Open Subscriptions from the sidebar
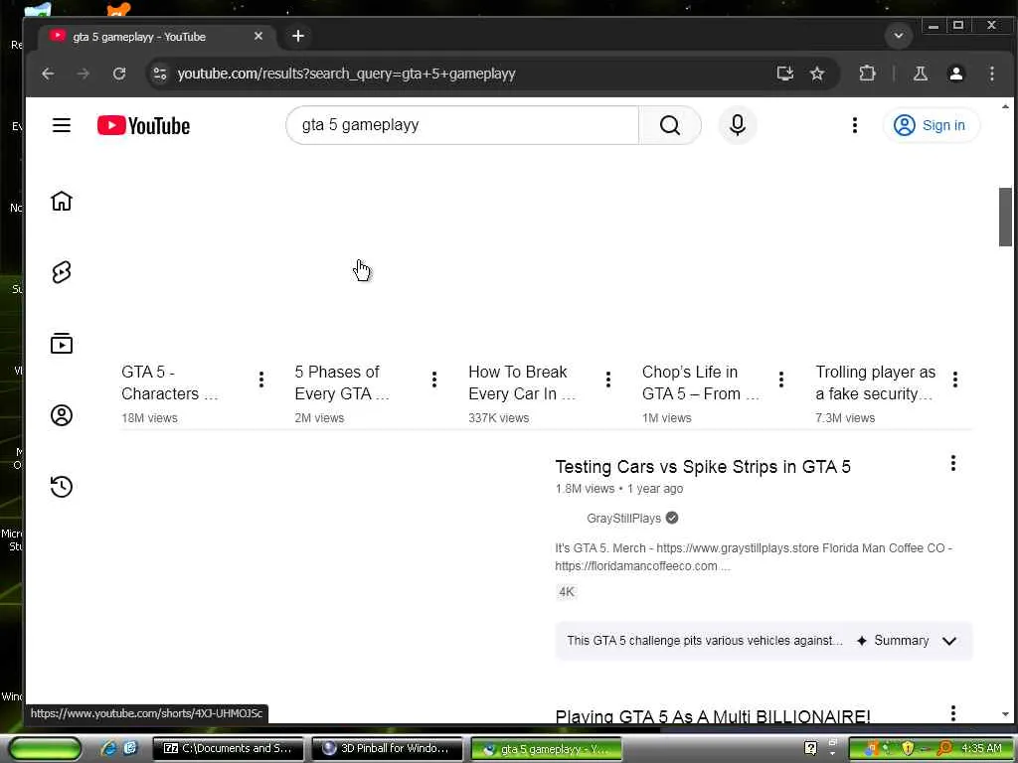1018x763 pixels. (x=62, y=344)
